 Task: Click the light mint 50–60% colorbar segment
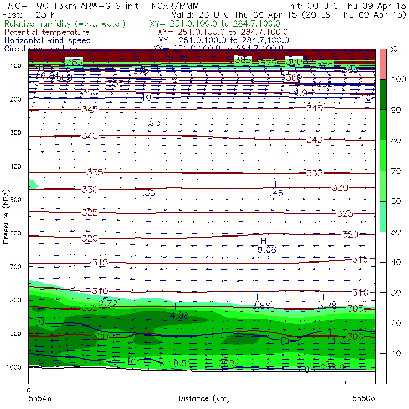tap(383, 217)
